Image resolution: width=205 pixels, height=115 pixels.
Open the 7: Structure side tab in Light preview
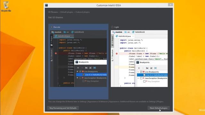click(x=112, y=55)
